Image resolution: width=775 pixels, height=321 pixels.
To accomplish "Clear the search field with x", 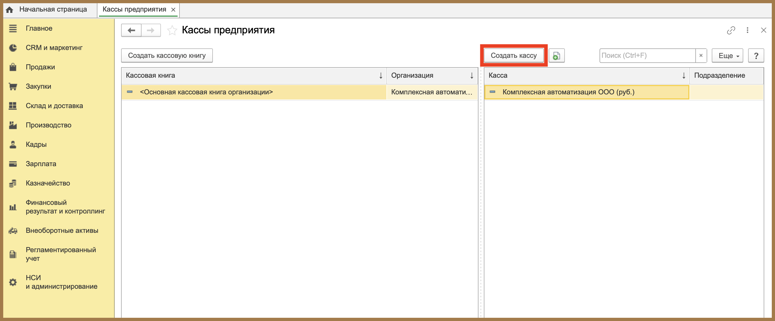I will point(701,56).
